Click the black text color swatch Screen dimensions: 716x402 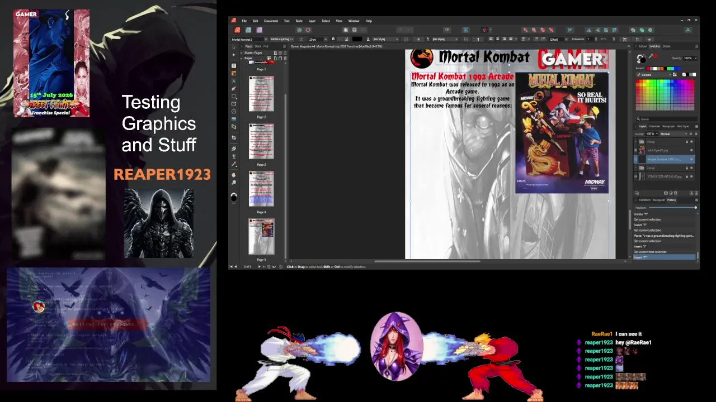pos(357,39)
